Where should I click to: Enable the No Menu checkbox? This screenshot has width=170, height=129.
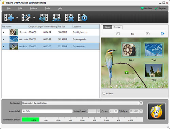point(104,93)
